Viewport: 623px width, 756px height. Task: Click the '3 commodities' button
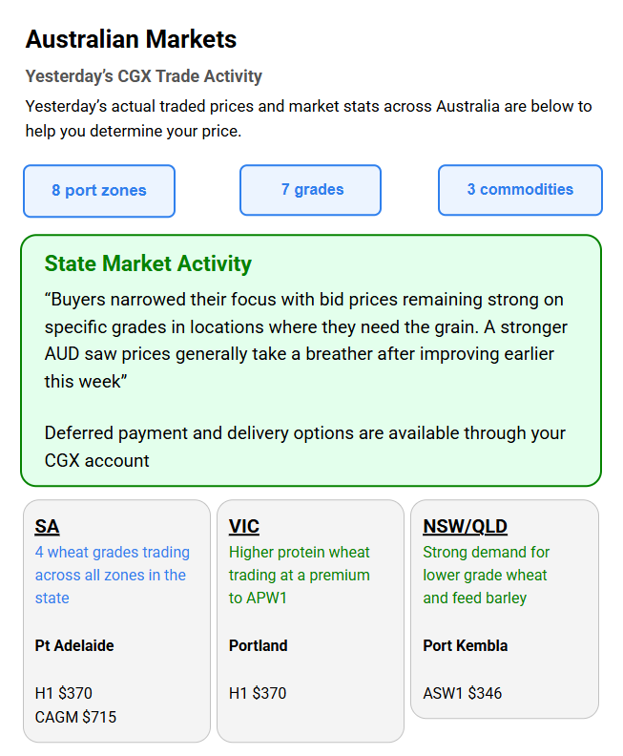pyautogui.click(x=520, y=190)
